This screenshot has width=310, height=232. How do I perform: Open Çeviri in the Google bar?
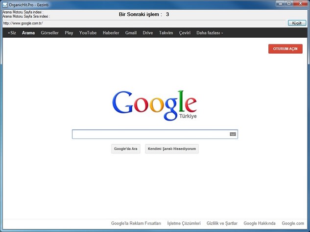click(185, 33)
